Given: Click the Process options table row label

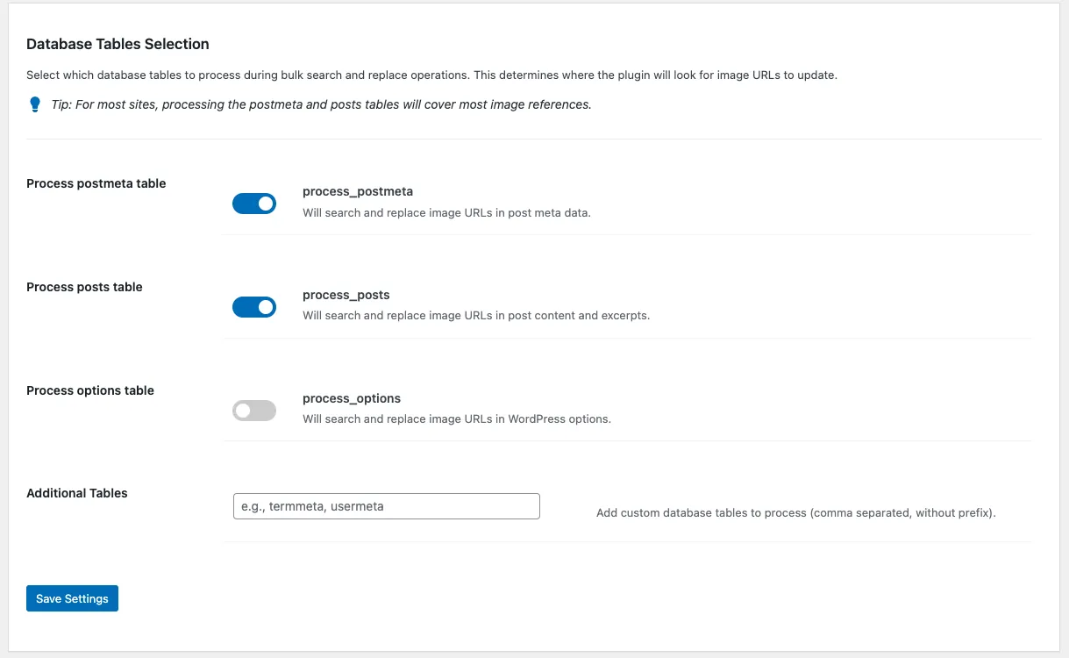Looking at the screenshot, I should tap(90, 390).
